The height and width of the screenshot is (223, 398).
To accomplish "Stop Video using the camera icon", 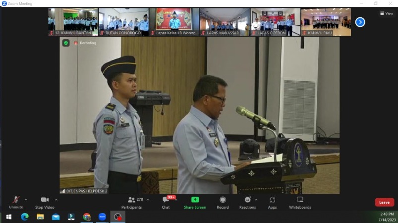I will click(x=45, y=200).
